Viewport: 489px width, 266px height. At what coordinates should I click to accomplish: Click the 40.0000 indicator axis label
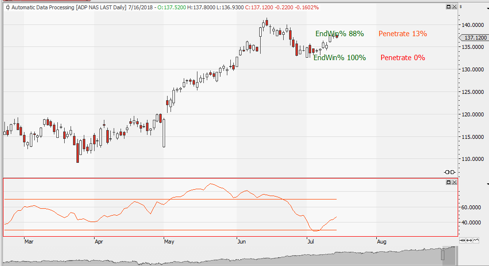pos(471,222)
